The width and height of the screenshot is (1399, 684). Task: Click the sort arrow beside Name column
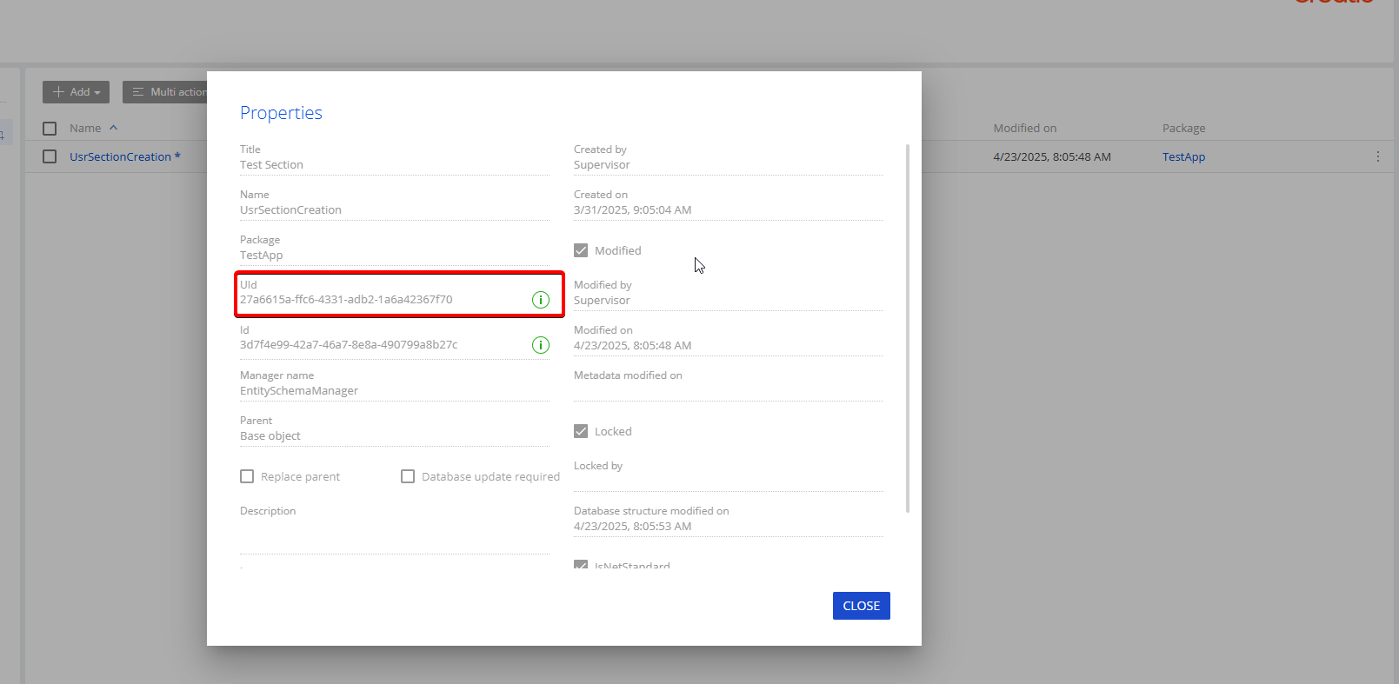click(x=113, y=128)
